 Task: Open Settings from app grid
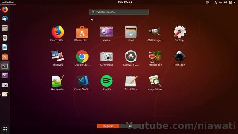click(180, 33)
